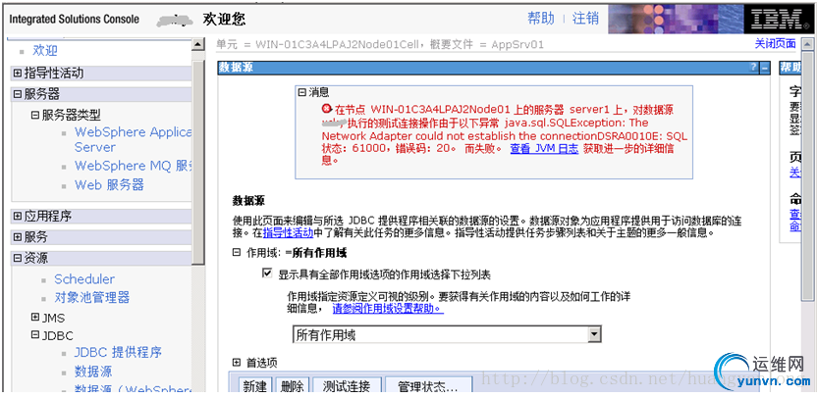Open help question mark on 数据源 portlet title
The image size is (817, 398).
coord(753,68)
